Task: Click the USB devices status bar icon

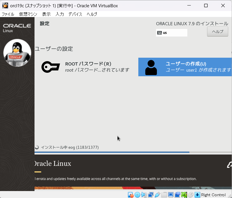Action: 157,195
